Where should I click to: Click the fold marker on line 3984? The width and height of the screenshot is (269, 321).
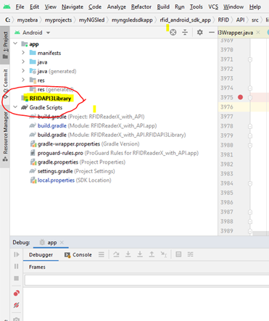250,183
